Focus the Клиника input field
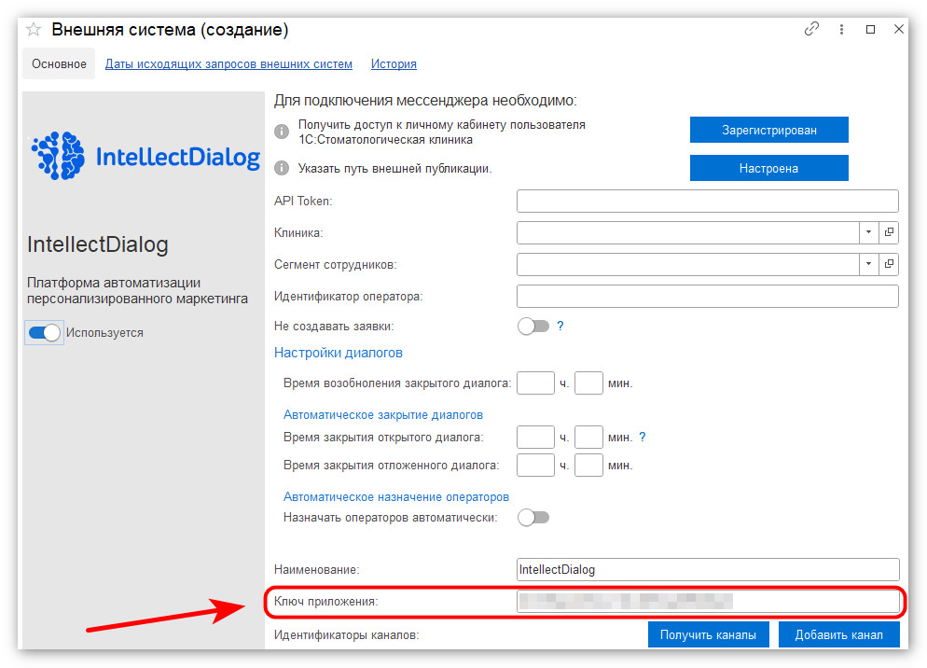Viewport: 927px width, 668px height. [687, 232]
